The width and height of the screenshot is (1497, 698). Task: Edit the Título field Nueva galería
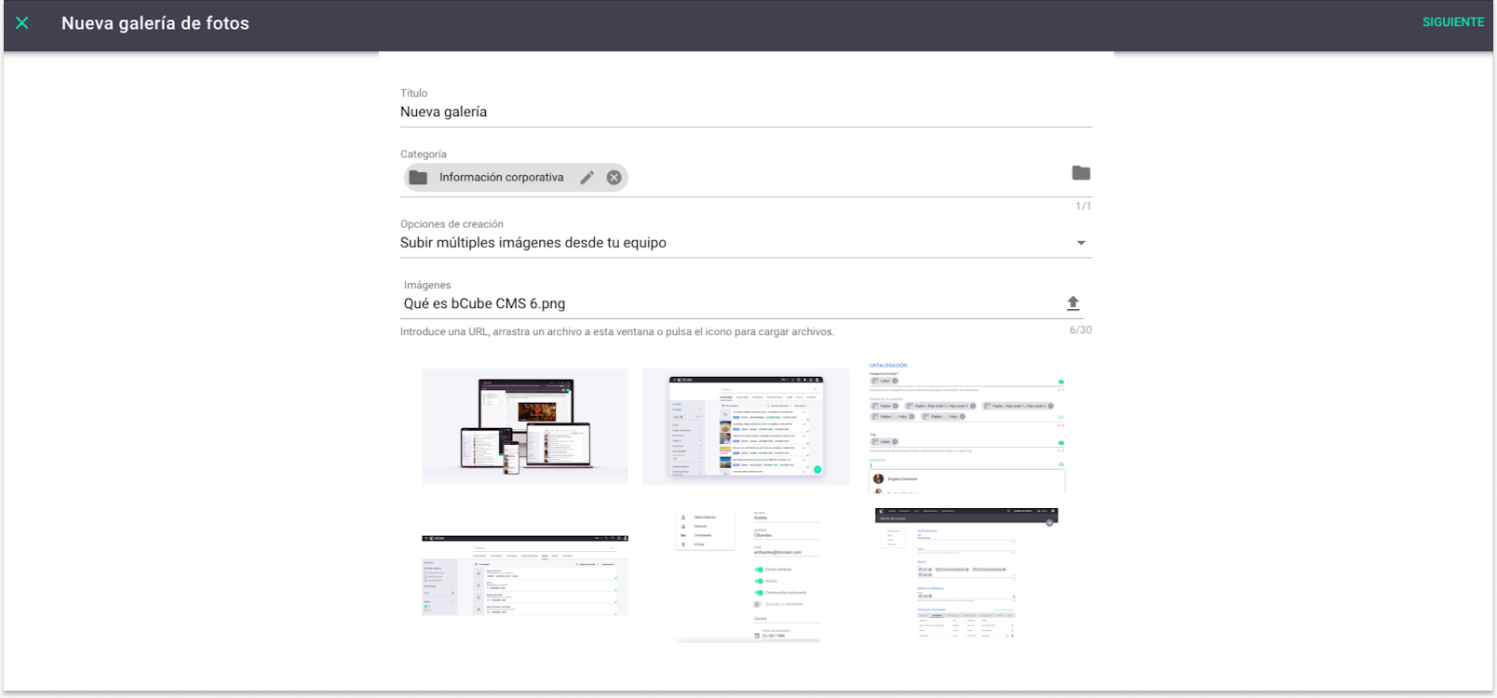pyautogui.click(x=746, y=112)
